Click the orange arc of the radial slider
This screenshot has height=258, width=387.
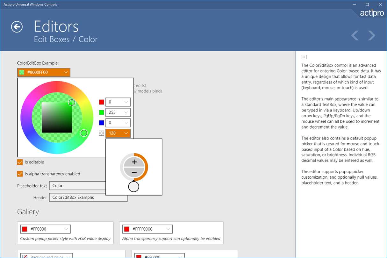click(x=146, y=167)
